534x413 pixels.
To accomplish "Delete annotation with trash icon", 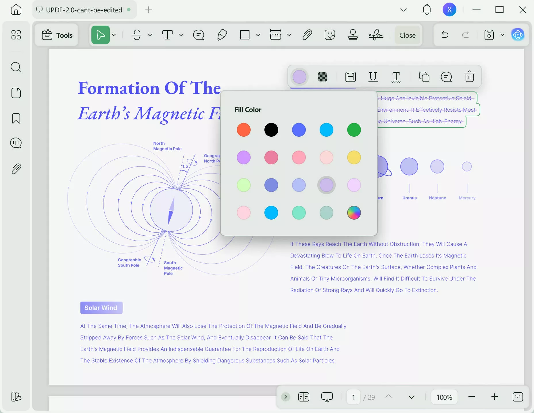I will pyautogui.click(x=469, y=77).
